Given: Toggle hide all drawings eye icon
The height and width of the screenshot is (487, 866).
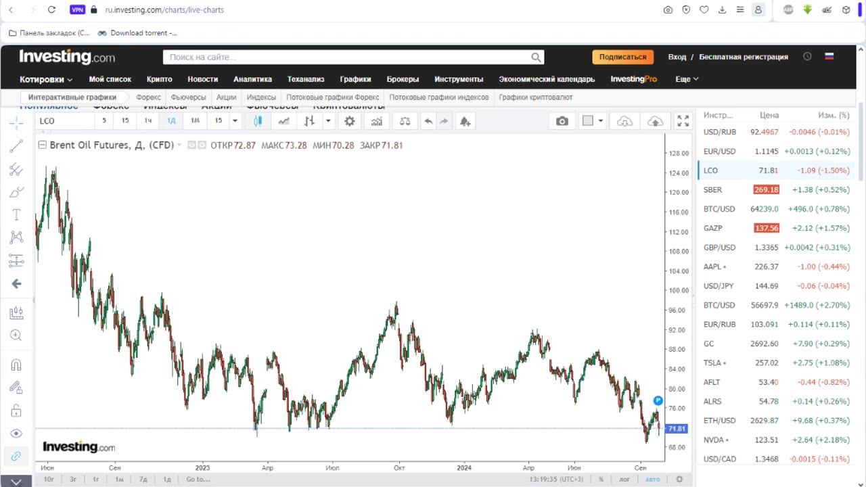Looking at the screenshot, I should click(16, 434).
